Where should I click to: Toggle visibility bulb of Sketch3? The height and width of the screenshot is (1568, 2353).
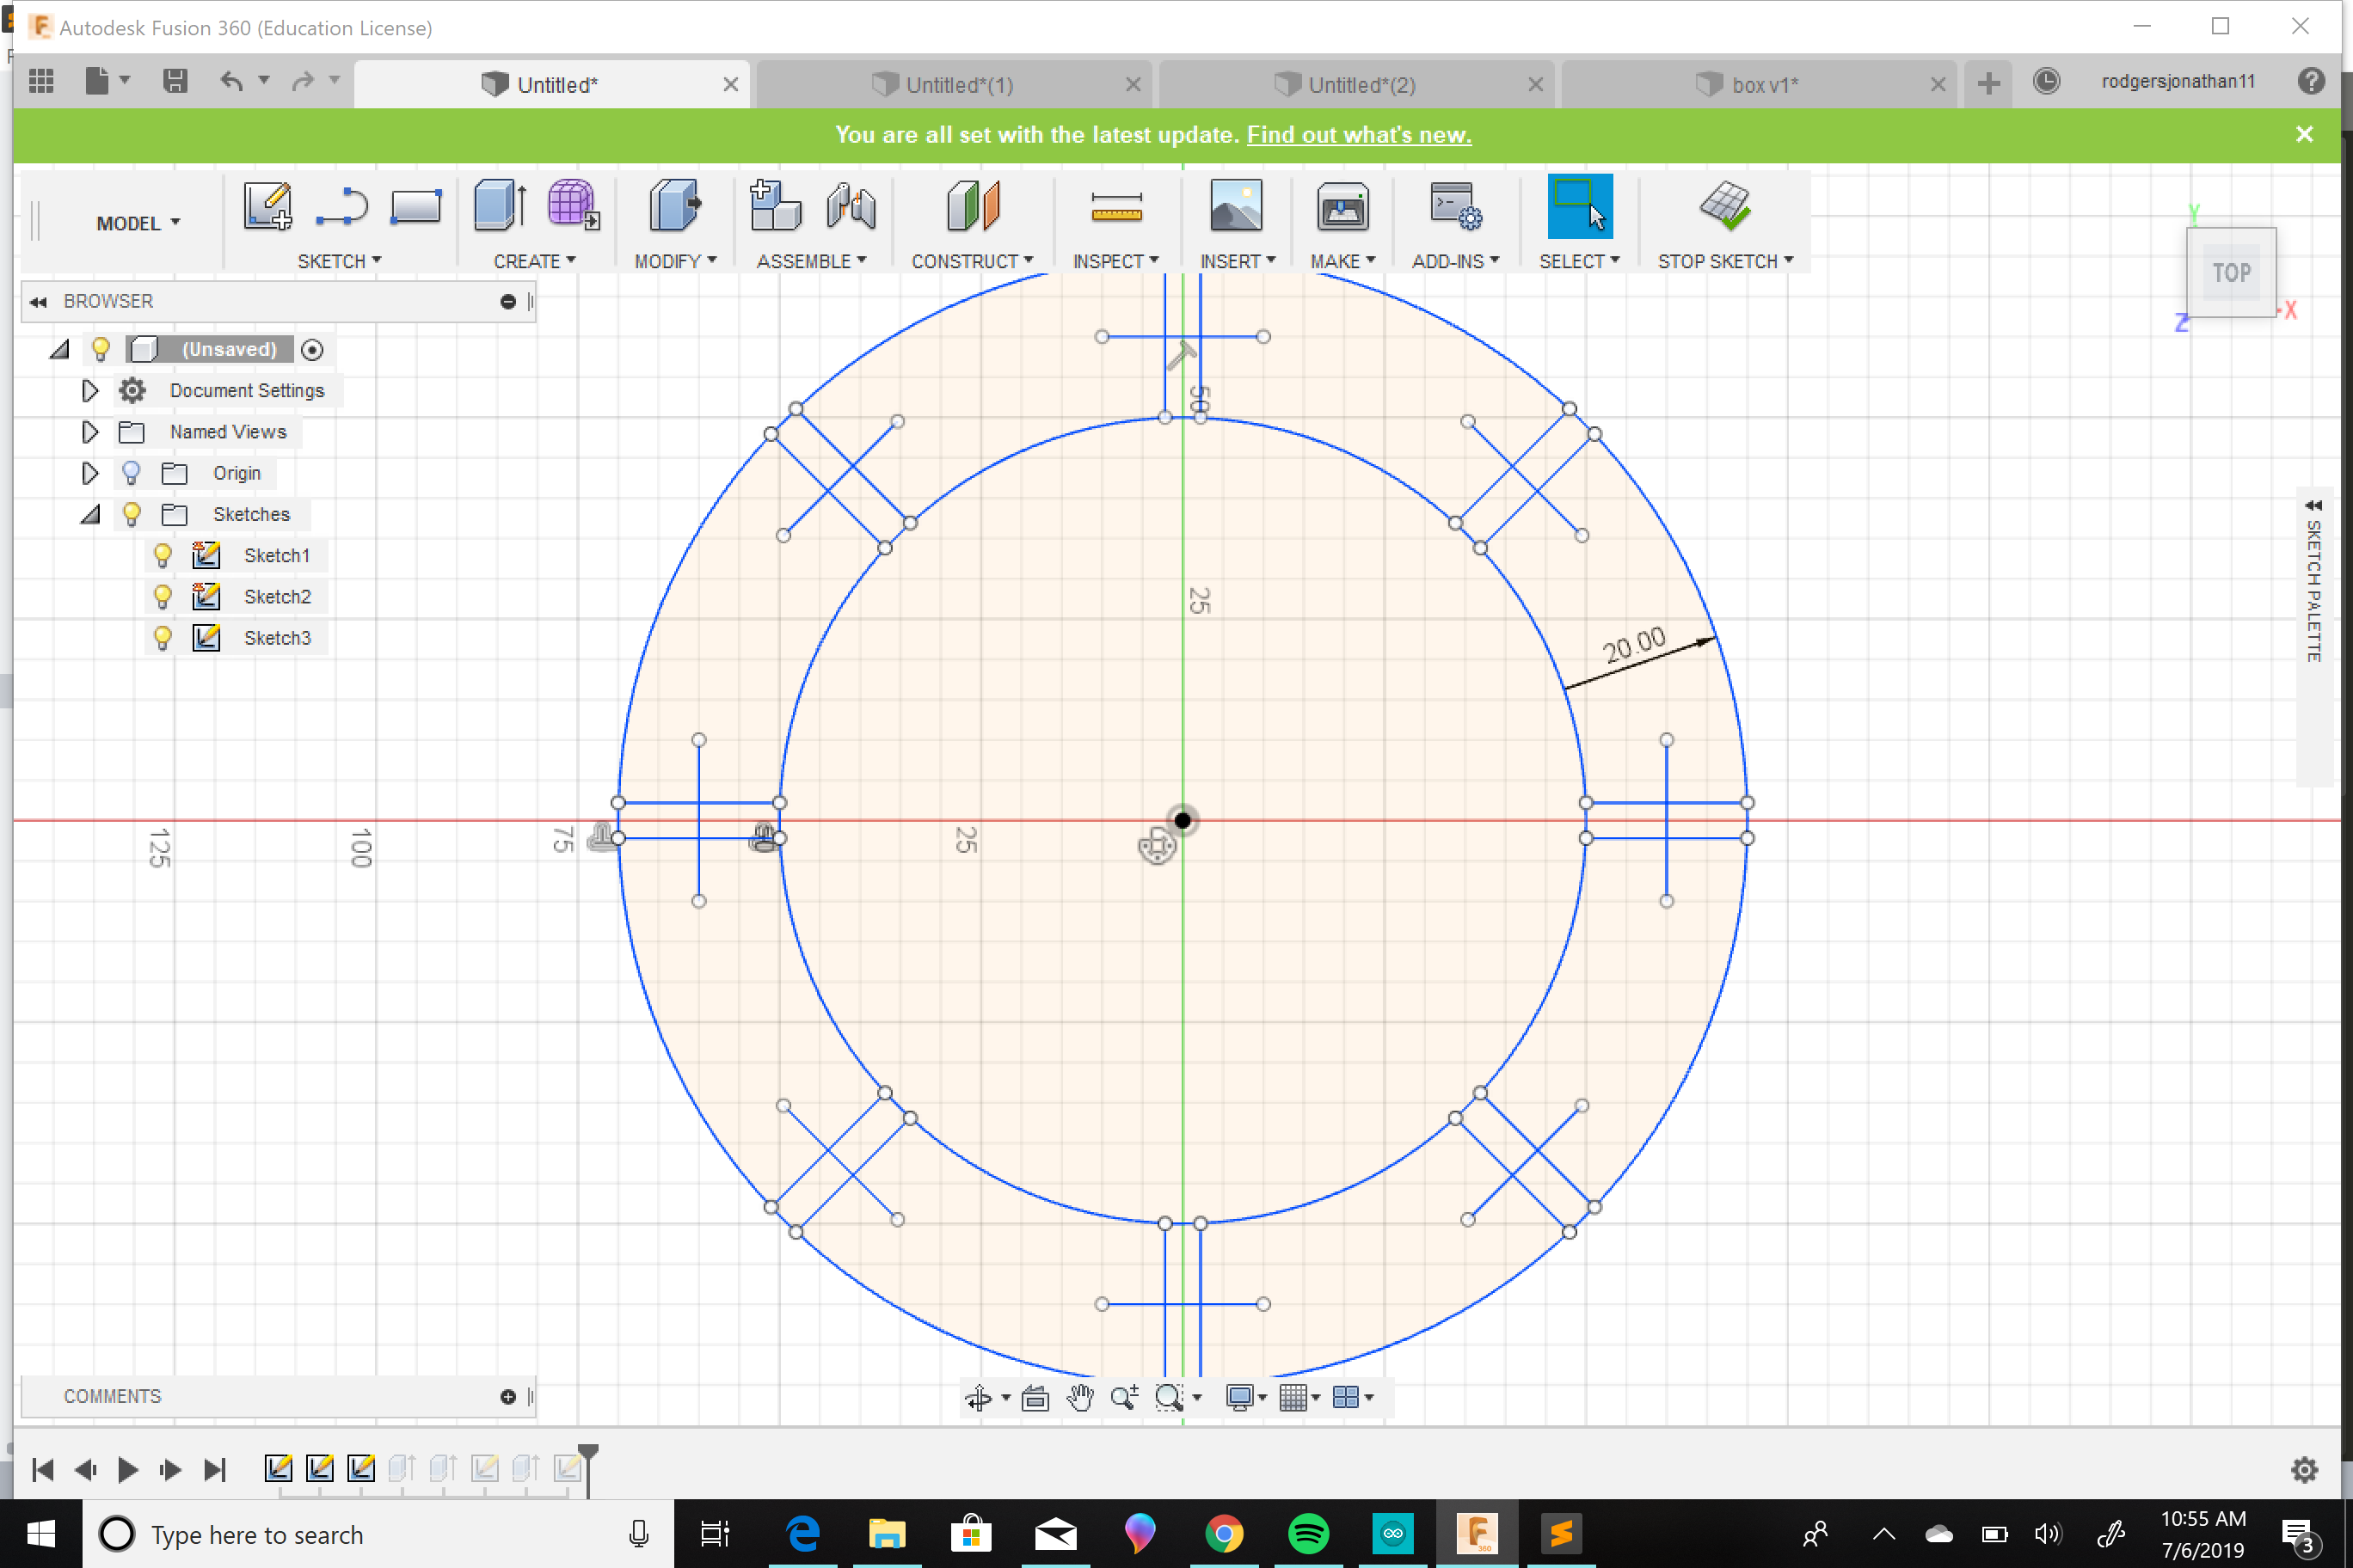[162, 637]
